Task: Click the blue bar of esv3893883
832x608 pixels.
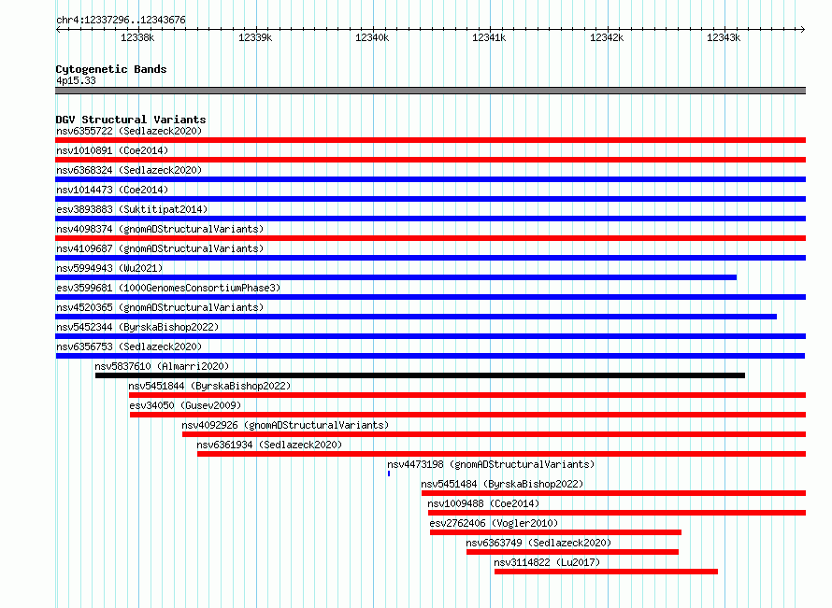Action: (x=430, y=219)
